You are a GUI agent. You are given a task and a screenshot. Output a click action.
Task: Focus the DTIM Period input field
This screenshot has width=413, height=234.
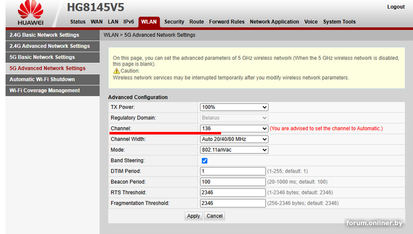(233, 171)
